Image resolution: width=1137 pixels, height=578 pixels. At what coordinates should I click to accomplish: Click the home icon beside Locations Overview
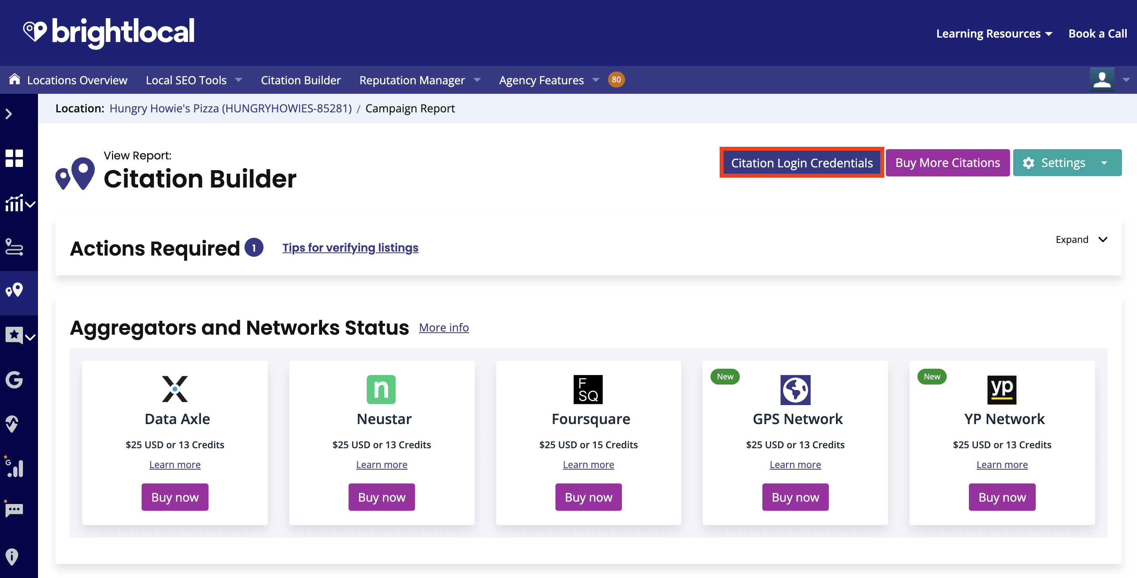tap(15, 79)
